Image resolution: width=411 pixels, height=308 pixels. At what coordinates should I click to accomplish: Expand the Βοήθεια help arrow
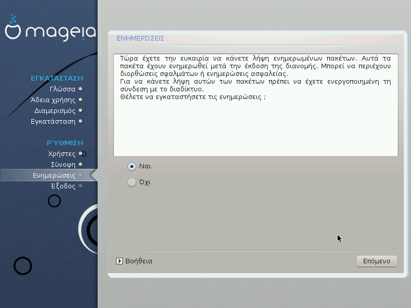click(x=119, y=261)
